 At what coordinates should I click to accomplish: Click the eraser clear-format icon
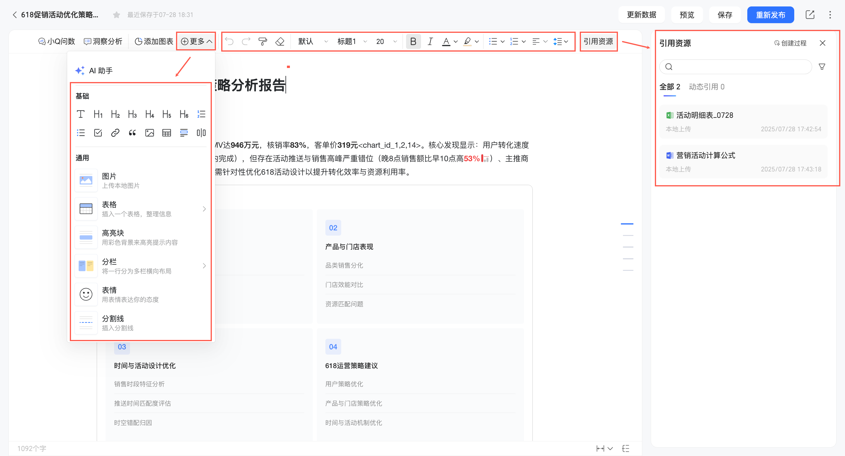(x=280, y=42)
